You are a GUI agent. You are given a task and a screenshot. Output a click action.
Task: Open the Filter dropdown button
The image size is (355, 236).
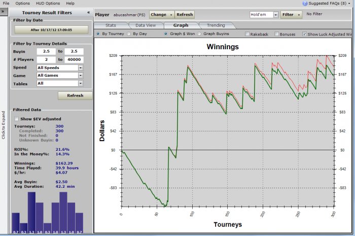click(291, 15)
